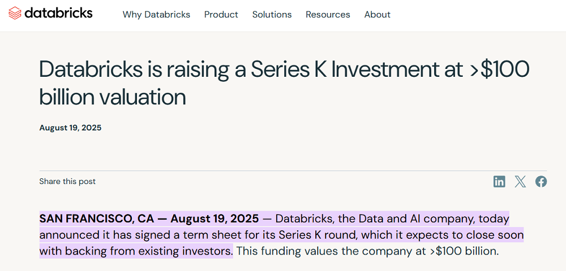Image resolution: width=566 pixels, height=271 pixels.
Task: Click the Databricks stacked-layers logo icon
Action: point(15,13)
